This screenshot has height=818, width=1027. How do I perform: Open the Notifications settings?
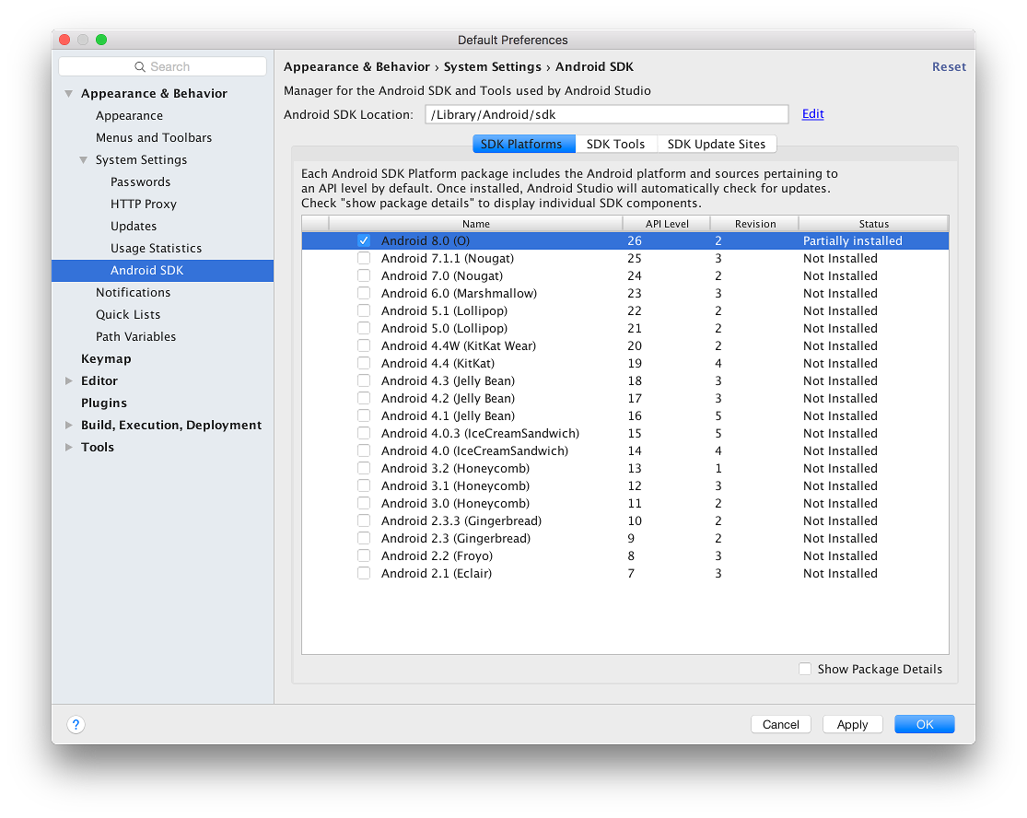coord(133,293)
